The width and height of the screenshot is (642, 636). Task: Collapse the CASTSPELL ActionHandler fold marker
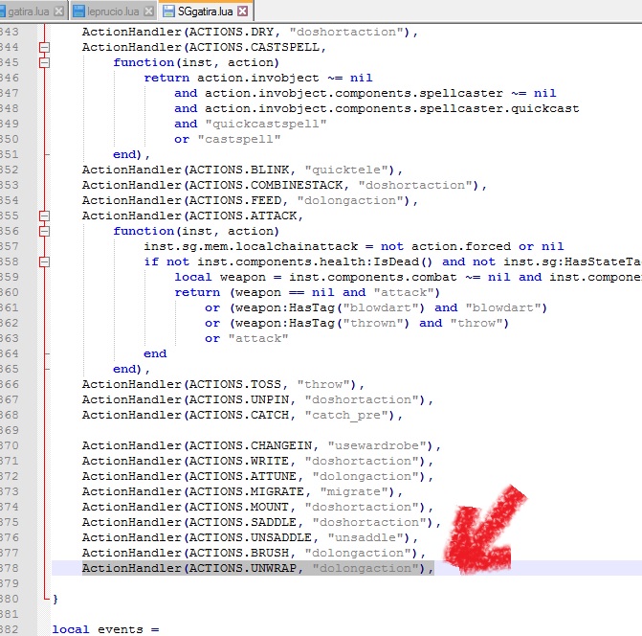click(x=43, y=47)
